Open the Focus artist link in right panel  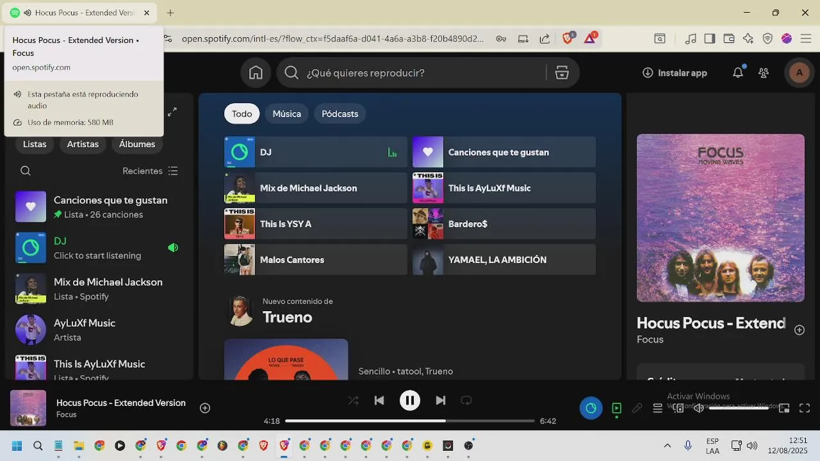650,339
